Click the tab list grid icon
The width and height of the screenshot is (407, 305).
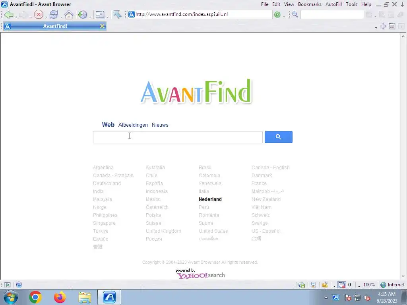click(x=392, y=26)
